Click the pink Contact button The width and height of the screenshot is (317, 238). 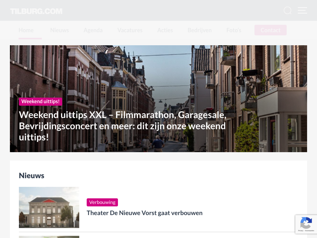pyautogui.click(x=271, y=30)
